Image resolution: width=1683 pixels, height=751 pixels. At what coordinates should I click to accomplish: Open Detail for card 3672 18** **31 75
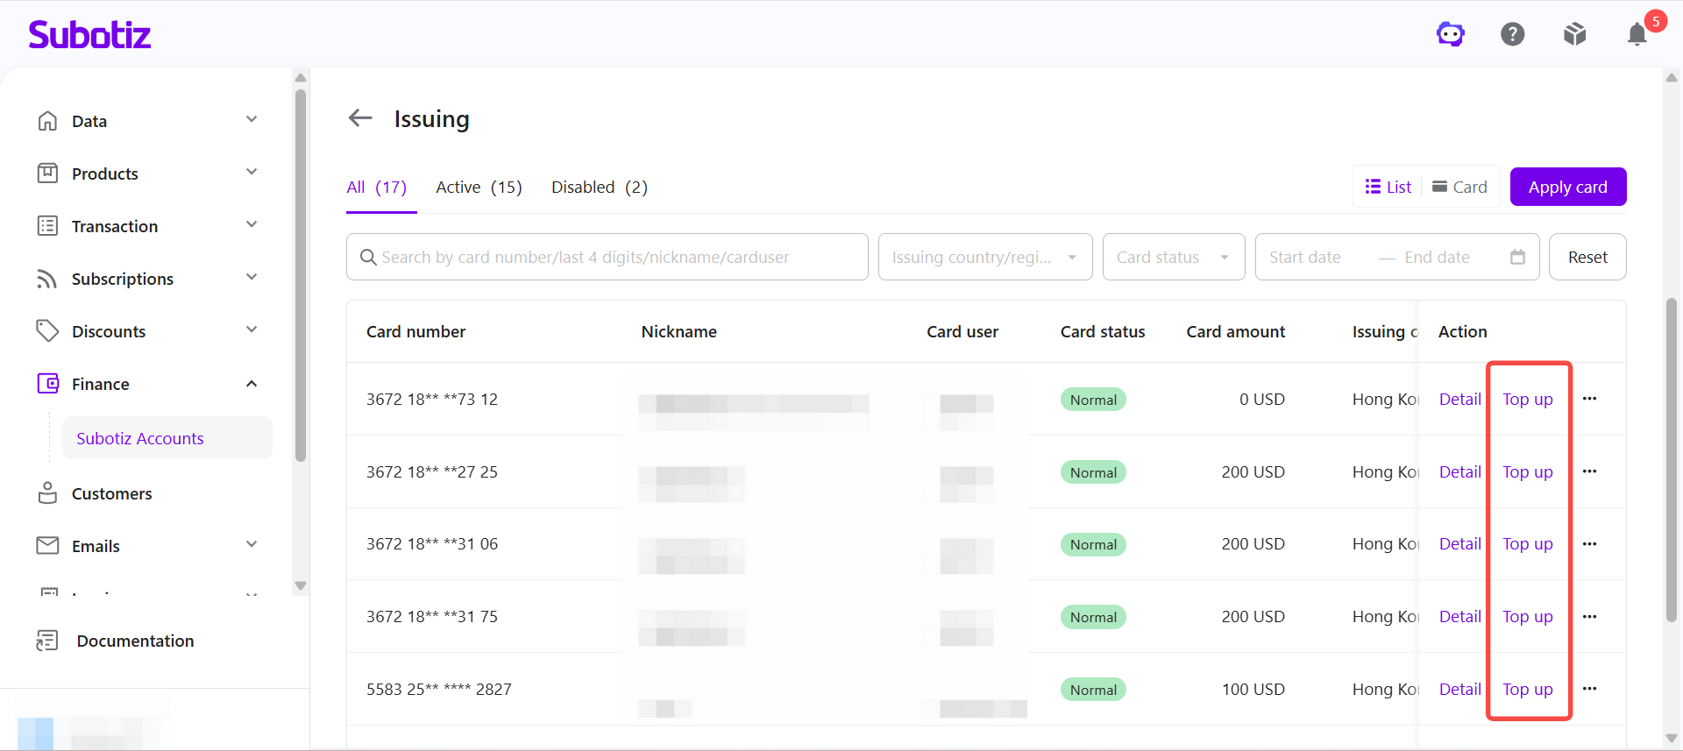pyautogui.click(x=1459, y=617)
